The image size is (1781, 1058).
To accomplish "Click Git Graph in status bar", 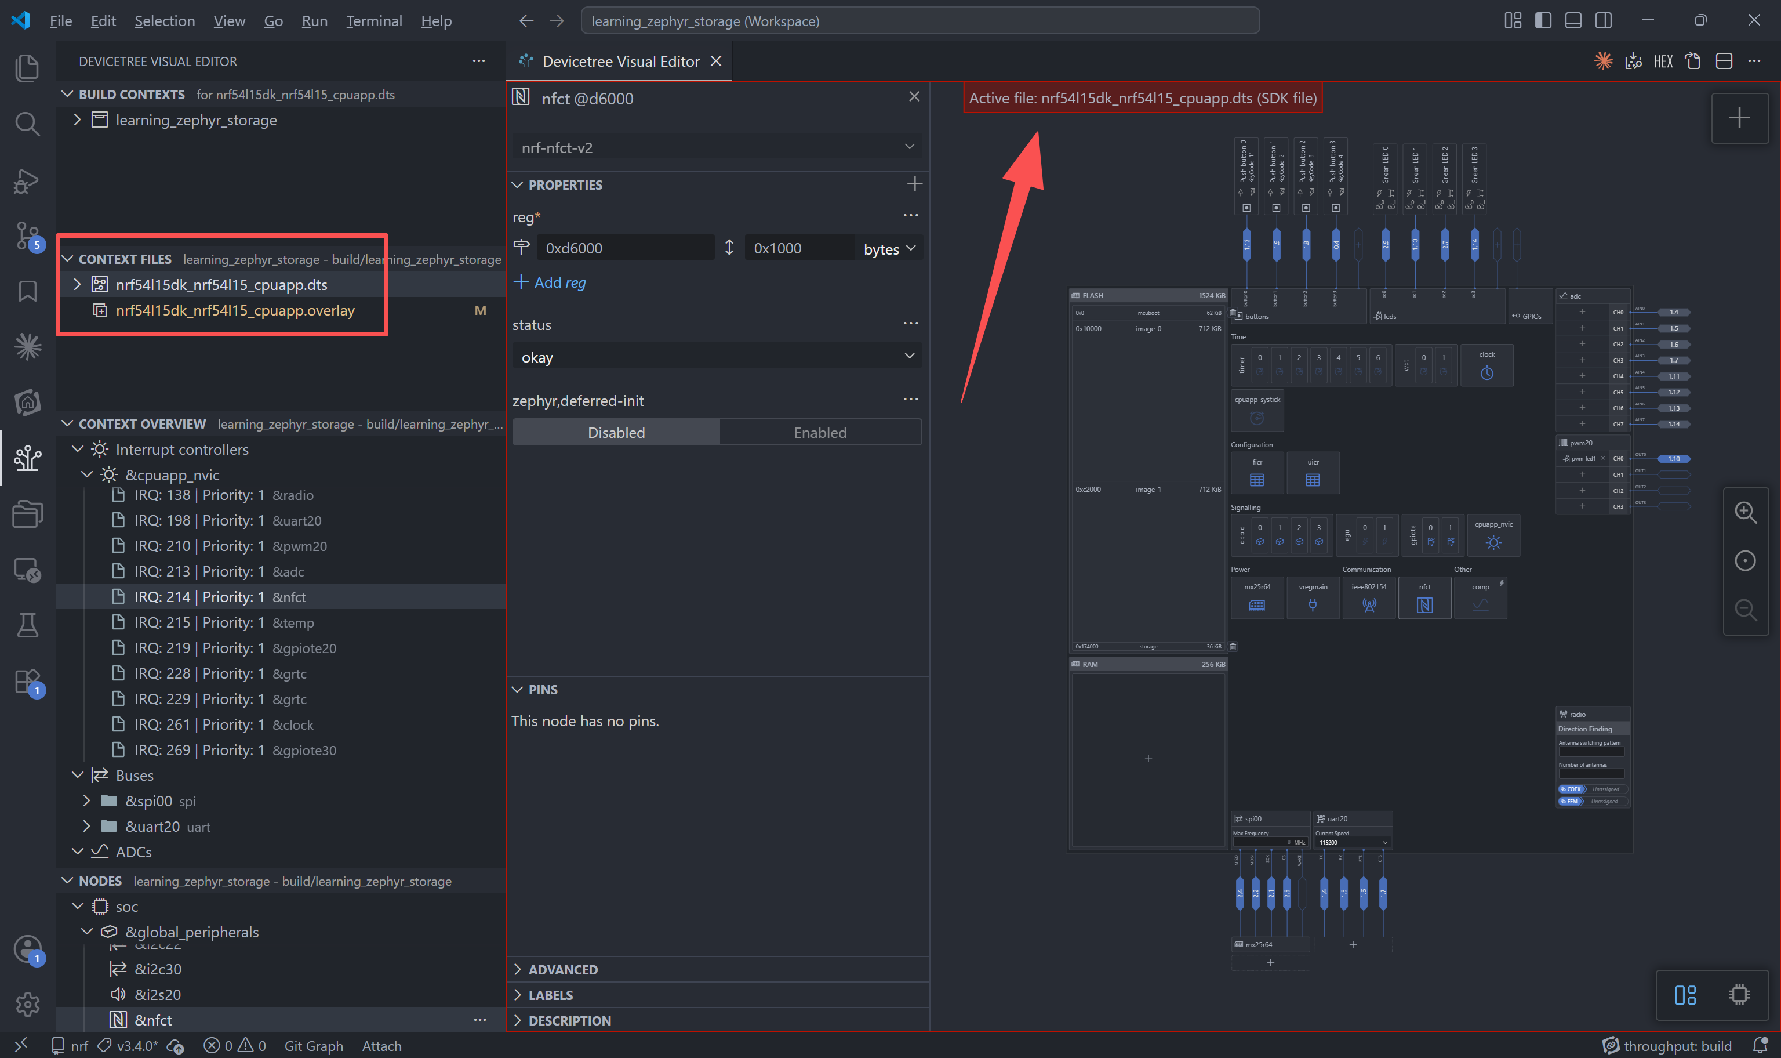I will (314, 1045).
